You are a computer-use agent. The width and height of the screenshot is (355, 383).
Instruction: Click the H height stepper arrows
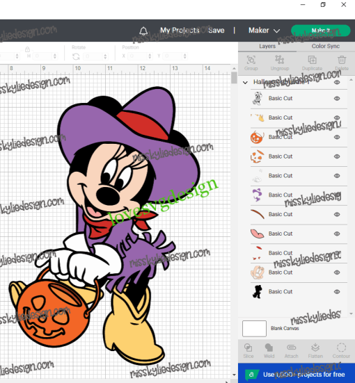[x=55, y=56]
